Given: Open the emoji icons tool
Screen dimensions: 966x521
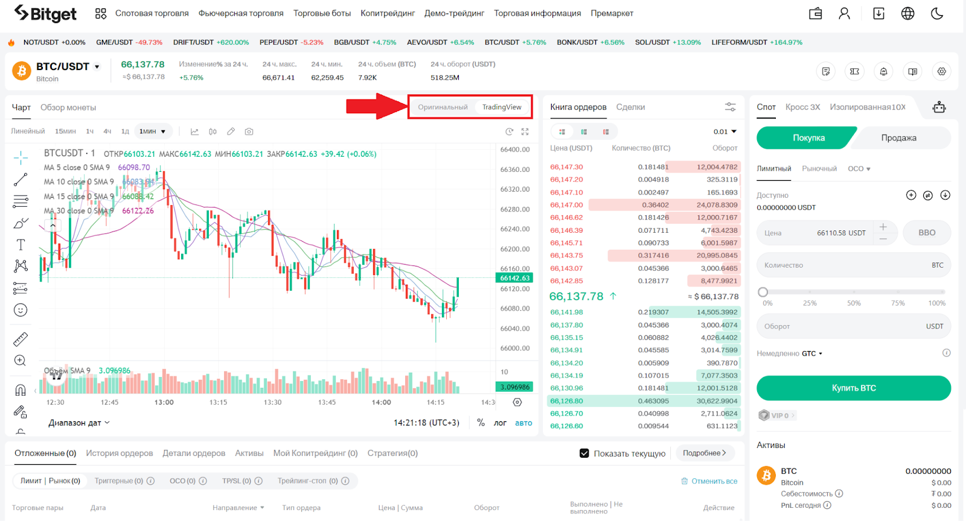Looking at the screenshot, I should 21,310.
